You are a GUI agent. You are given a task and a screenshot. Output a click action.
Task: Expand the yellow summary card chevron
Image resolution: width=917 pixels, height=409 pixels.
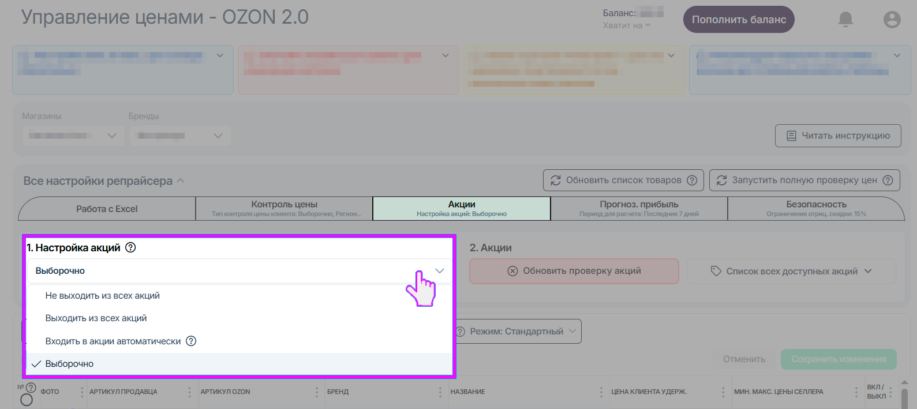[671, 55]
